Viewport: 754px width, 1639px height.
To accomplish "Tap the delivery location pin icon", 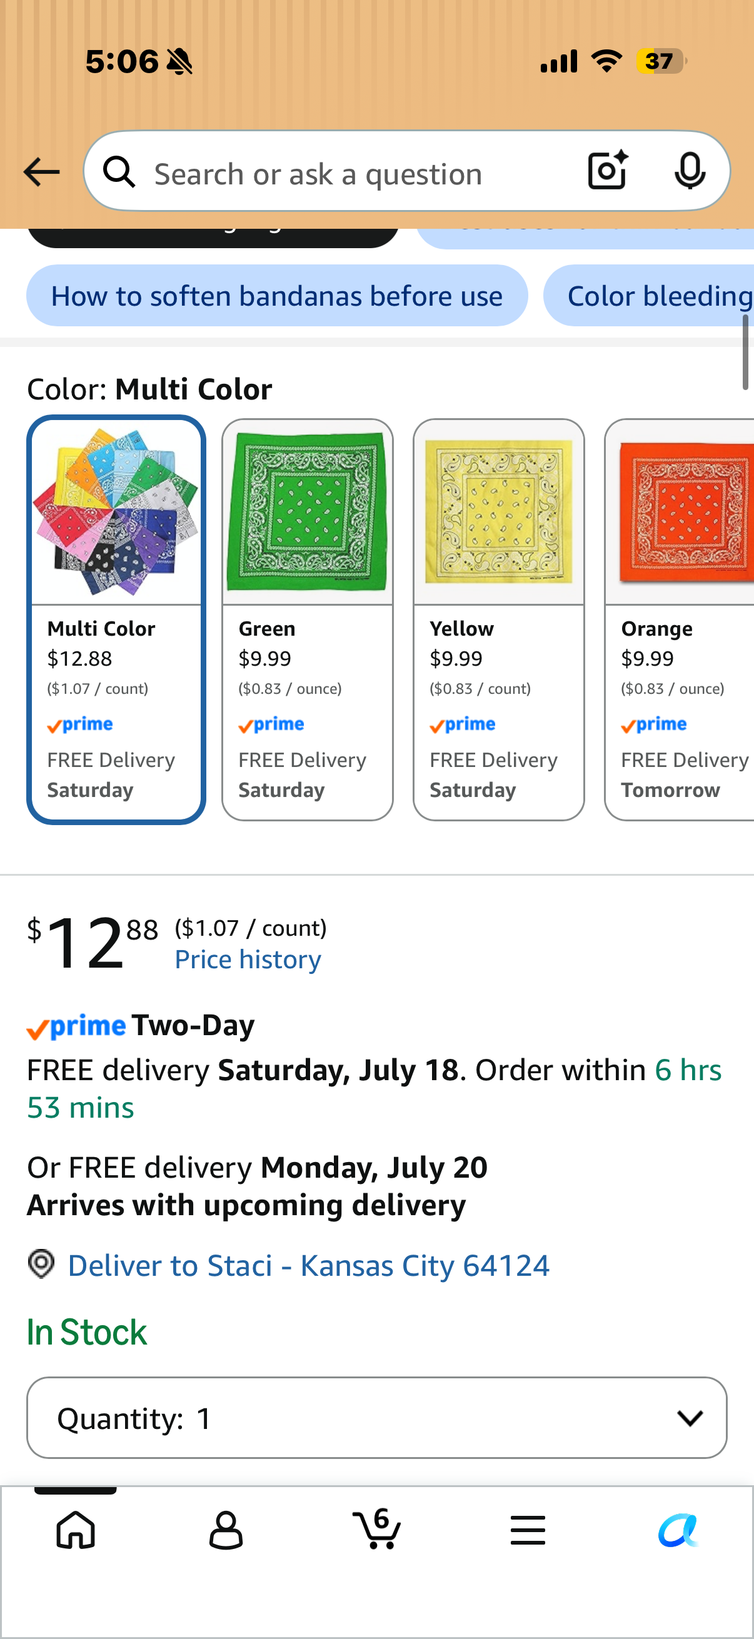I will [41, 1263].
